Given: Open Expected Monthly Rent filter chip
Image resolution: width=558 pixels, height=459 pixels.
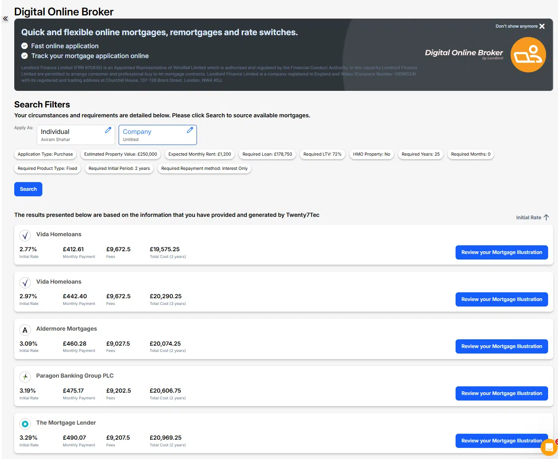Looking at the screenshot, I should click(200, 154).
